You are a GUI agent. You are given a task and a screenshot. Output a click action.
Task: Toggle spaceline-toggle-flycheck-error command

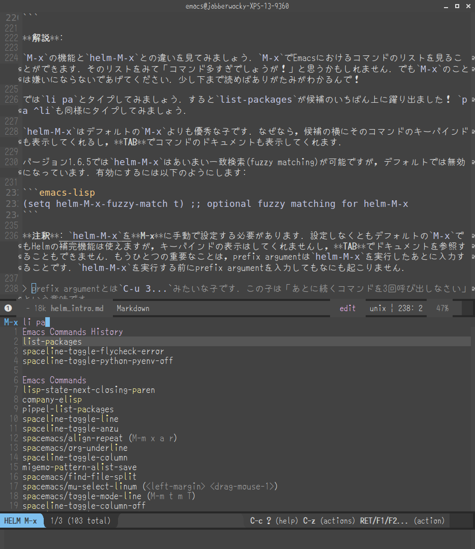pos(93,351)
